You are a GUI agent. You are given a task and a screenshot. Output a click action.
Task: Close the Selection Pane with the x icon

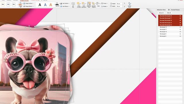[169, 10]
